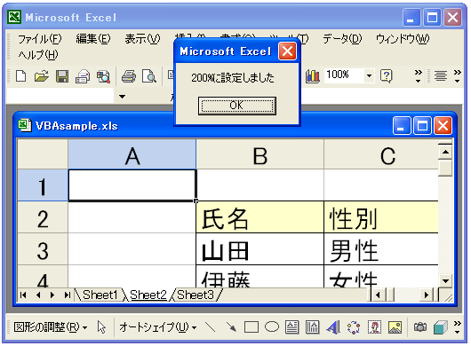Screen dimensions: 471x346
Task: Select row 3 header
Action: [x=43, y=250]
